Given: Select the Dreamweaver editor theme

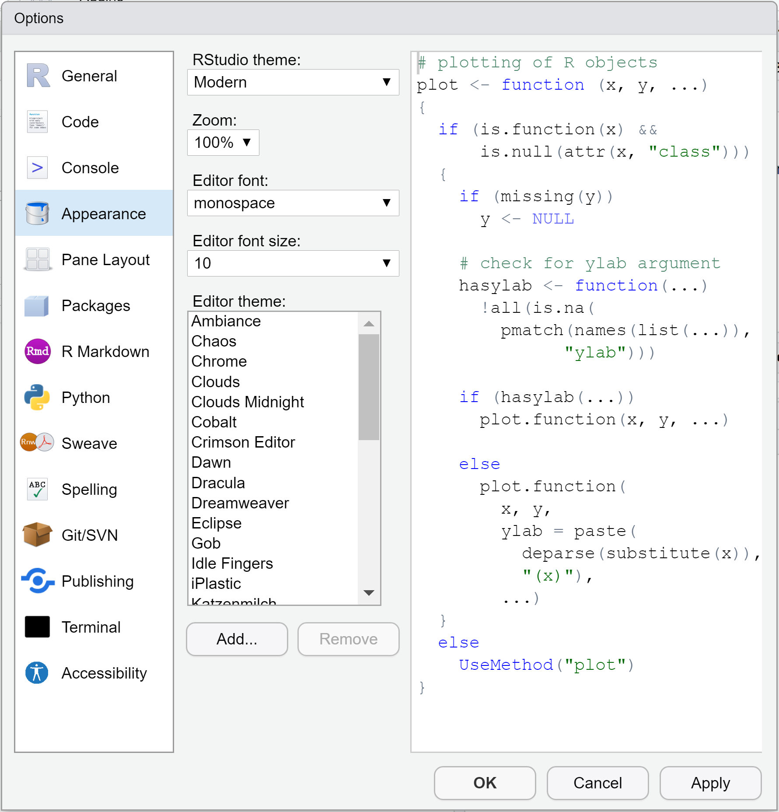Looking at the screenshot, I should [x=273, y=503].
